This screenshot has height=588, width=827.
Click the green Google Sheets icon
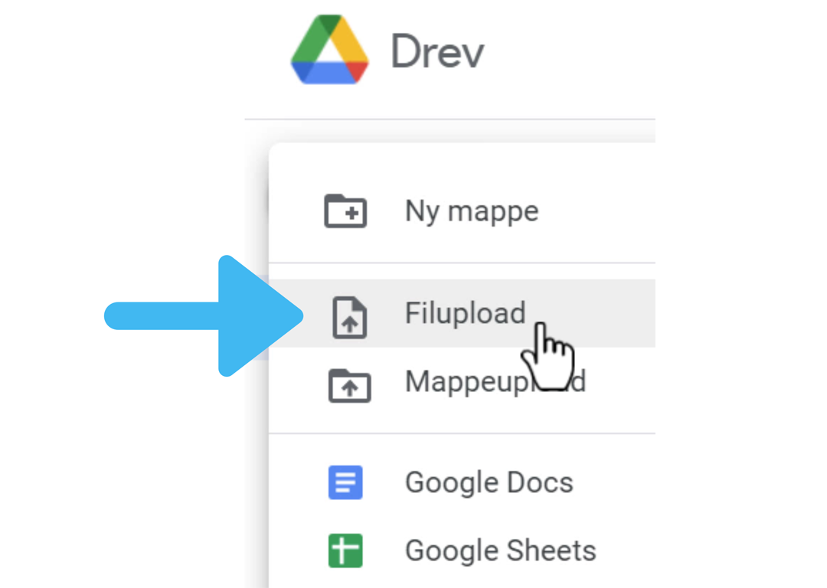(x=345, y=550)
